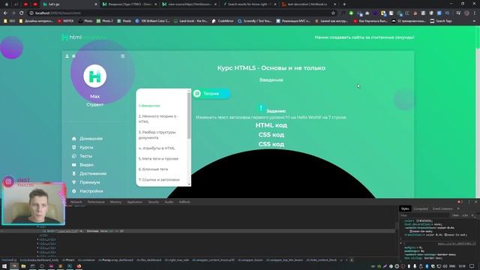Select the Достижения medal icon
The width and height of the screenshot is (480, 270).
point(73,173)
